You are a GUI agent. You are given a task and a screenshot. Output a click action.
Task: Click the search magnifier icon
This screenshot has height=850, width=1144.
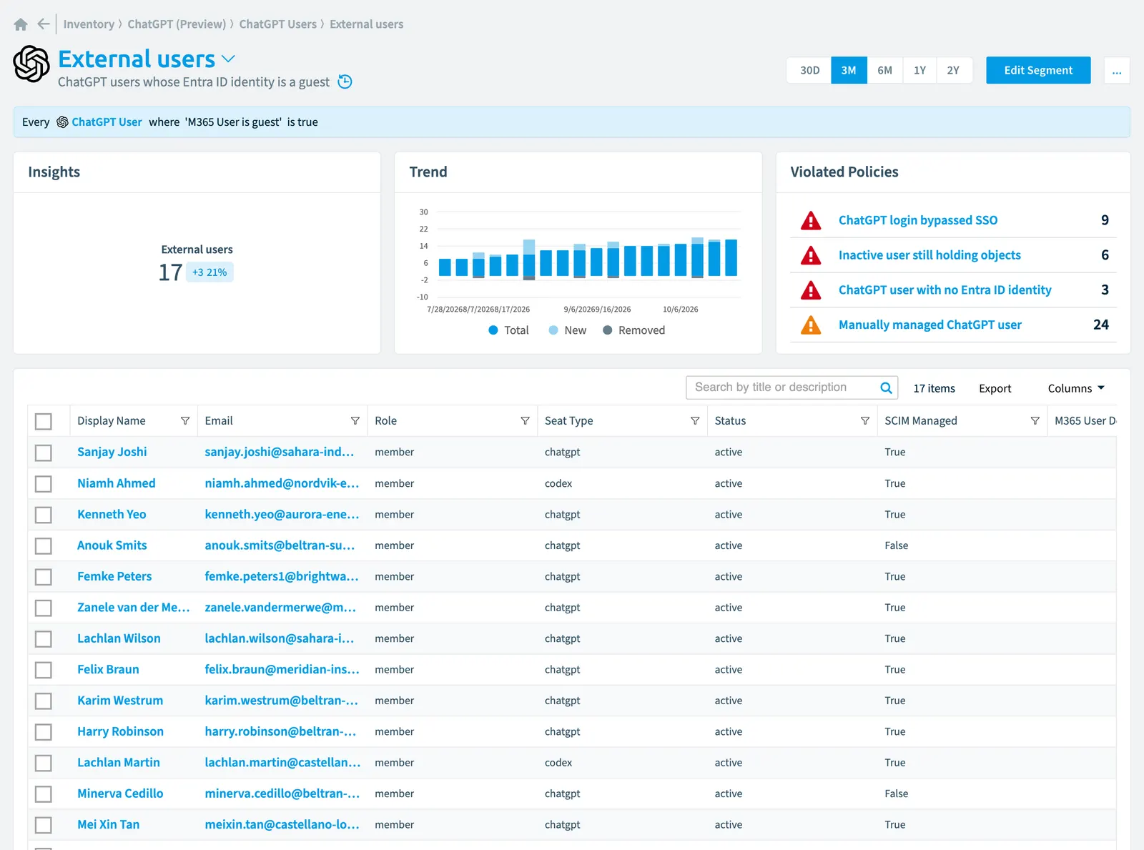[886, 387]
